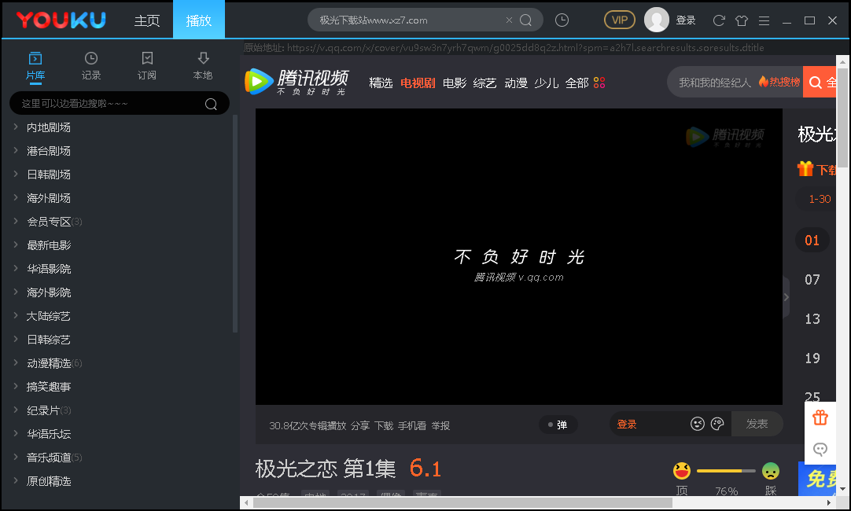
Task: Open the 本地 local download icon
Action: 203,58
